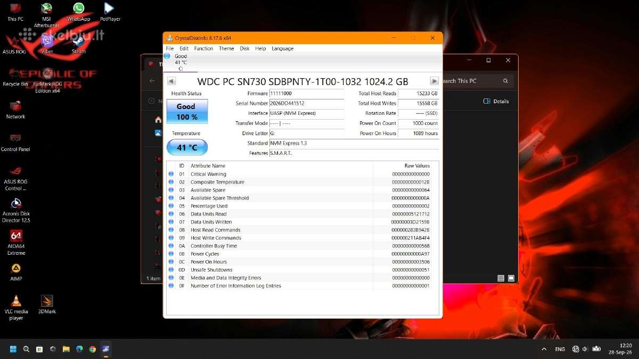
Task: Open the Function menu
Action: [x=203, y=48]
